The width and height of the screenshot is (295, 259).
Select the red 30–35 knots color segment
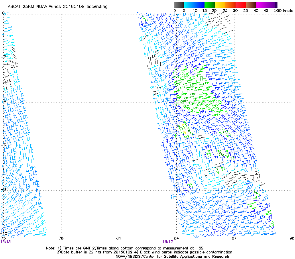pos(241,5)
